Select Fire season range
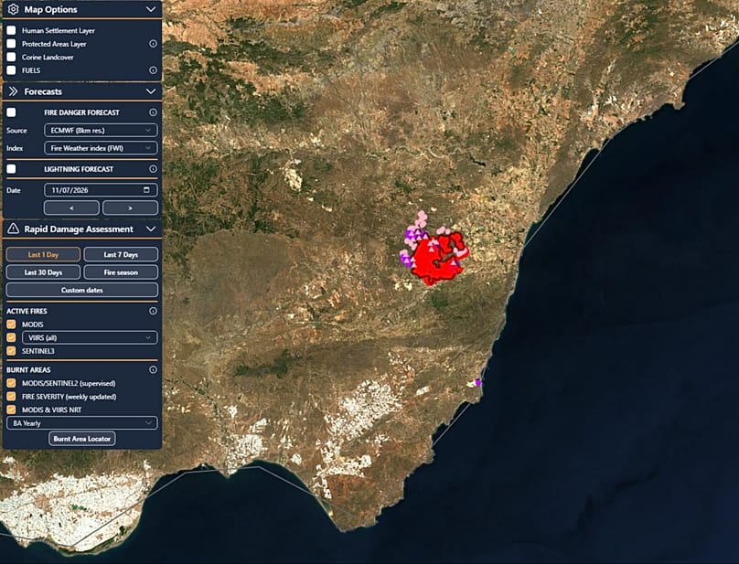The height and width of the screenshot is (564, 739). click(x=121, y=272)
